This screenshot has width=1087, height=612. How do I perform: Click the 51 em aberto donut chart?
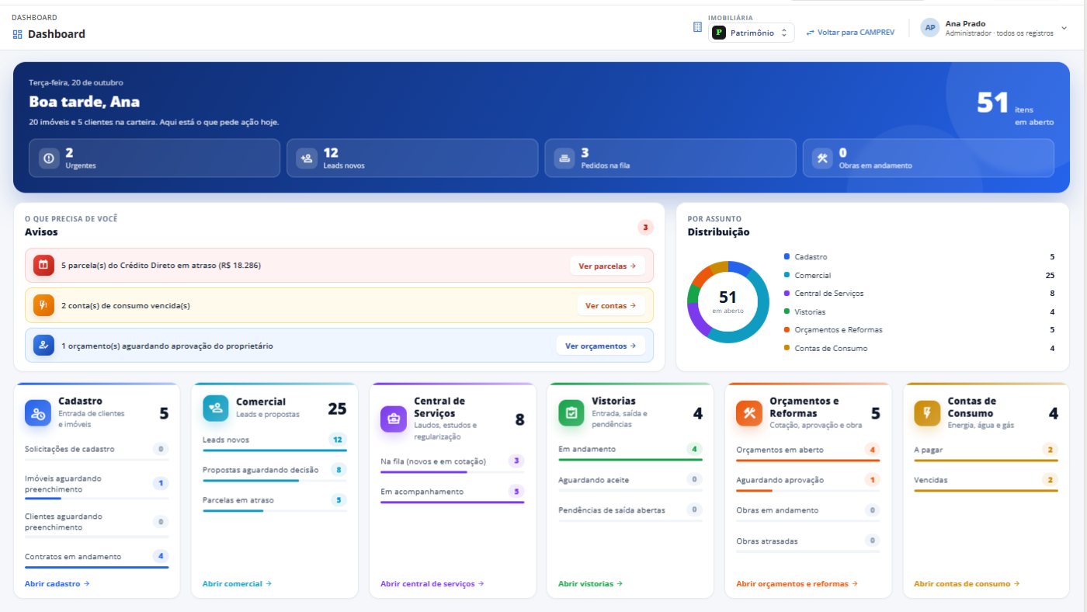tap(728, 302)
